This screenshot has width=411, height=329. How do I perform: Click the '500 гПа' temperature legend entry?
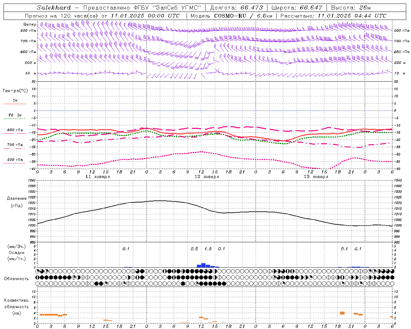click(x=15, y=160)
